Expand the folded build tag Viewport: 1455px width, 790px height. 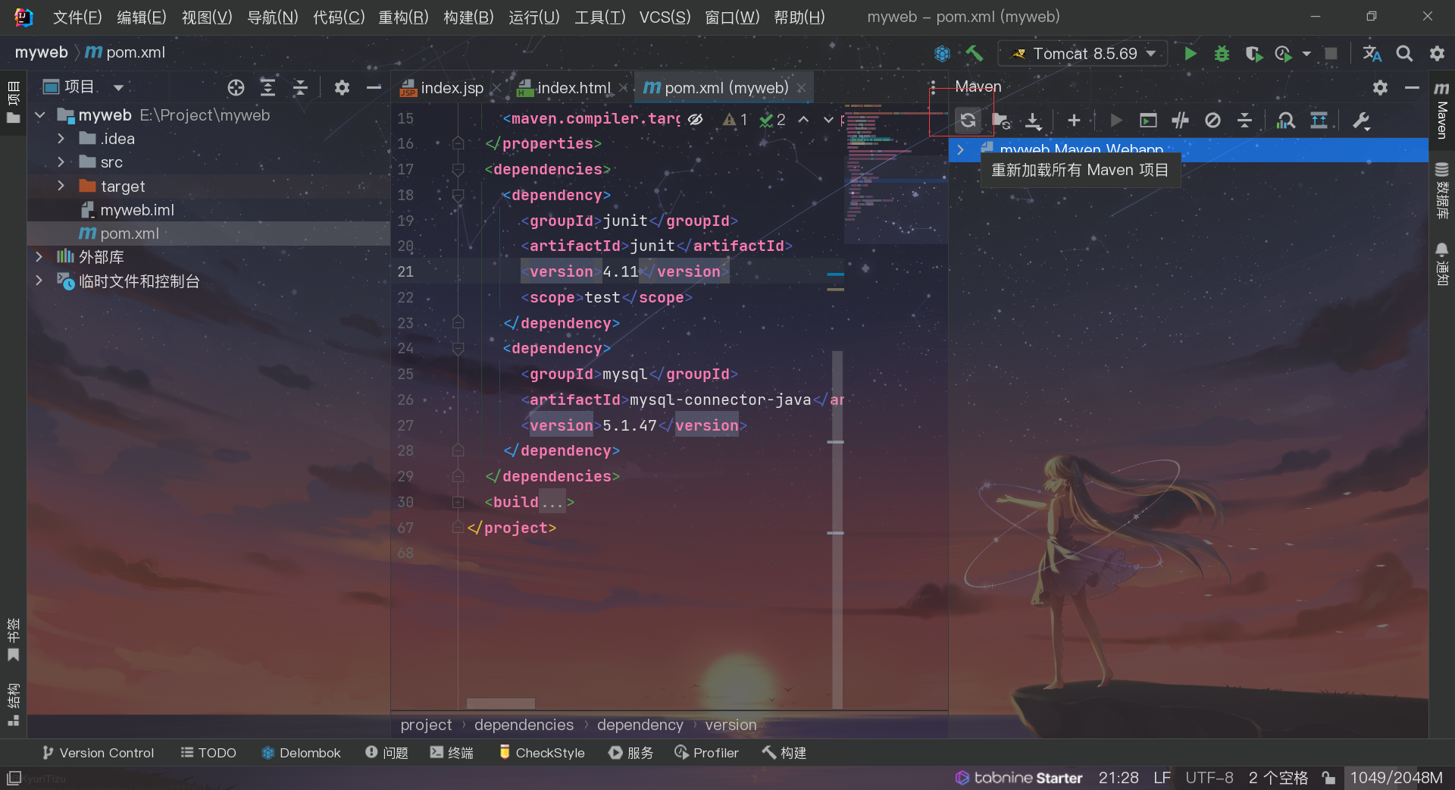click(458, 502)
